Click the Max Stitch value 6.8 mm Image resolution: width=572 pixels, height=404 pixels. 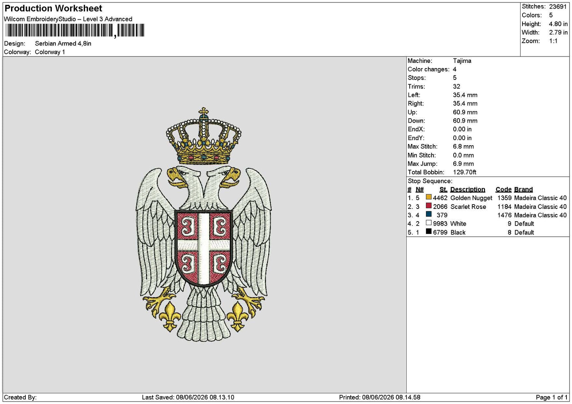pyautogui.click(x=463, y=146)
